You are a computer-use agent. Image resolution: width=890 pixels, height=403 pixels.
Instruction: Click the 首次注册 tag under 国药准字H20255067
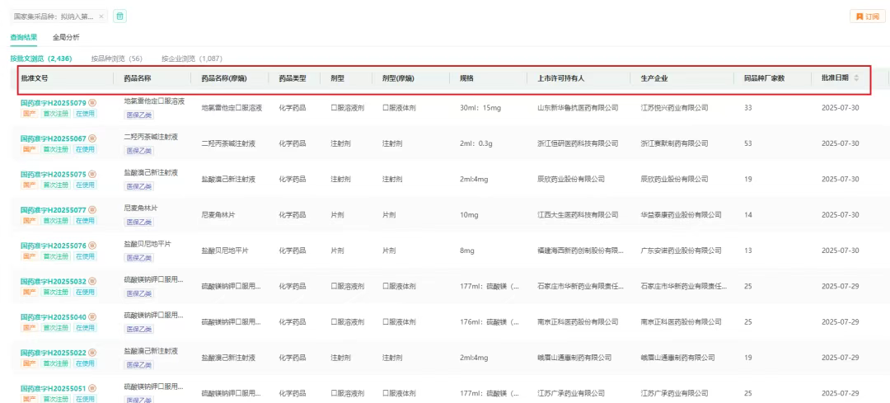pos(56,149)
